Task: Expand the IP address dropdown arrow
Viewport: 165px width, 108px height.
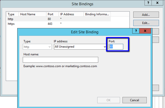Action: point(105,47)
